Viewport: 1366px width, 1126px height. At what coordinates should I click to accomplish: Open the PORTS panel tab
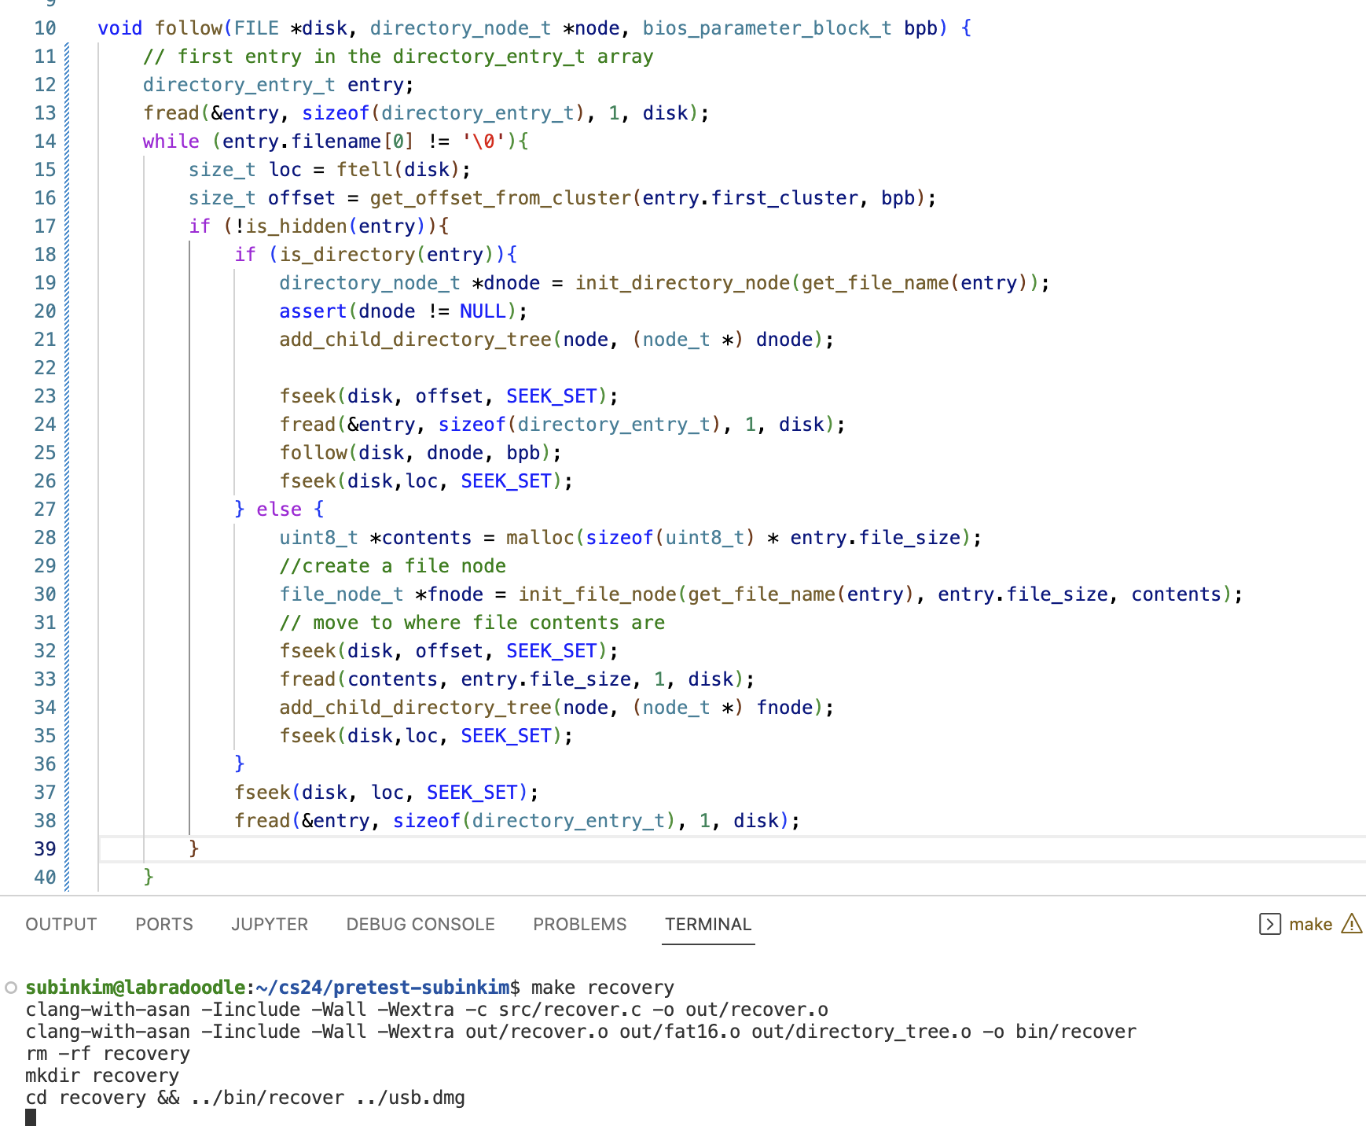[163, 924]
